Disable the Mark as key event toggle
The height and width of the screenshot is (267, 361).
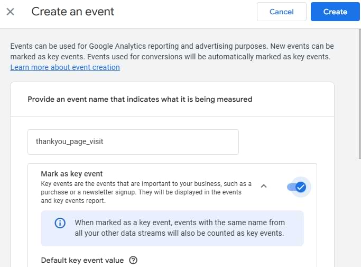(x=297, y=187)
